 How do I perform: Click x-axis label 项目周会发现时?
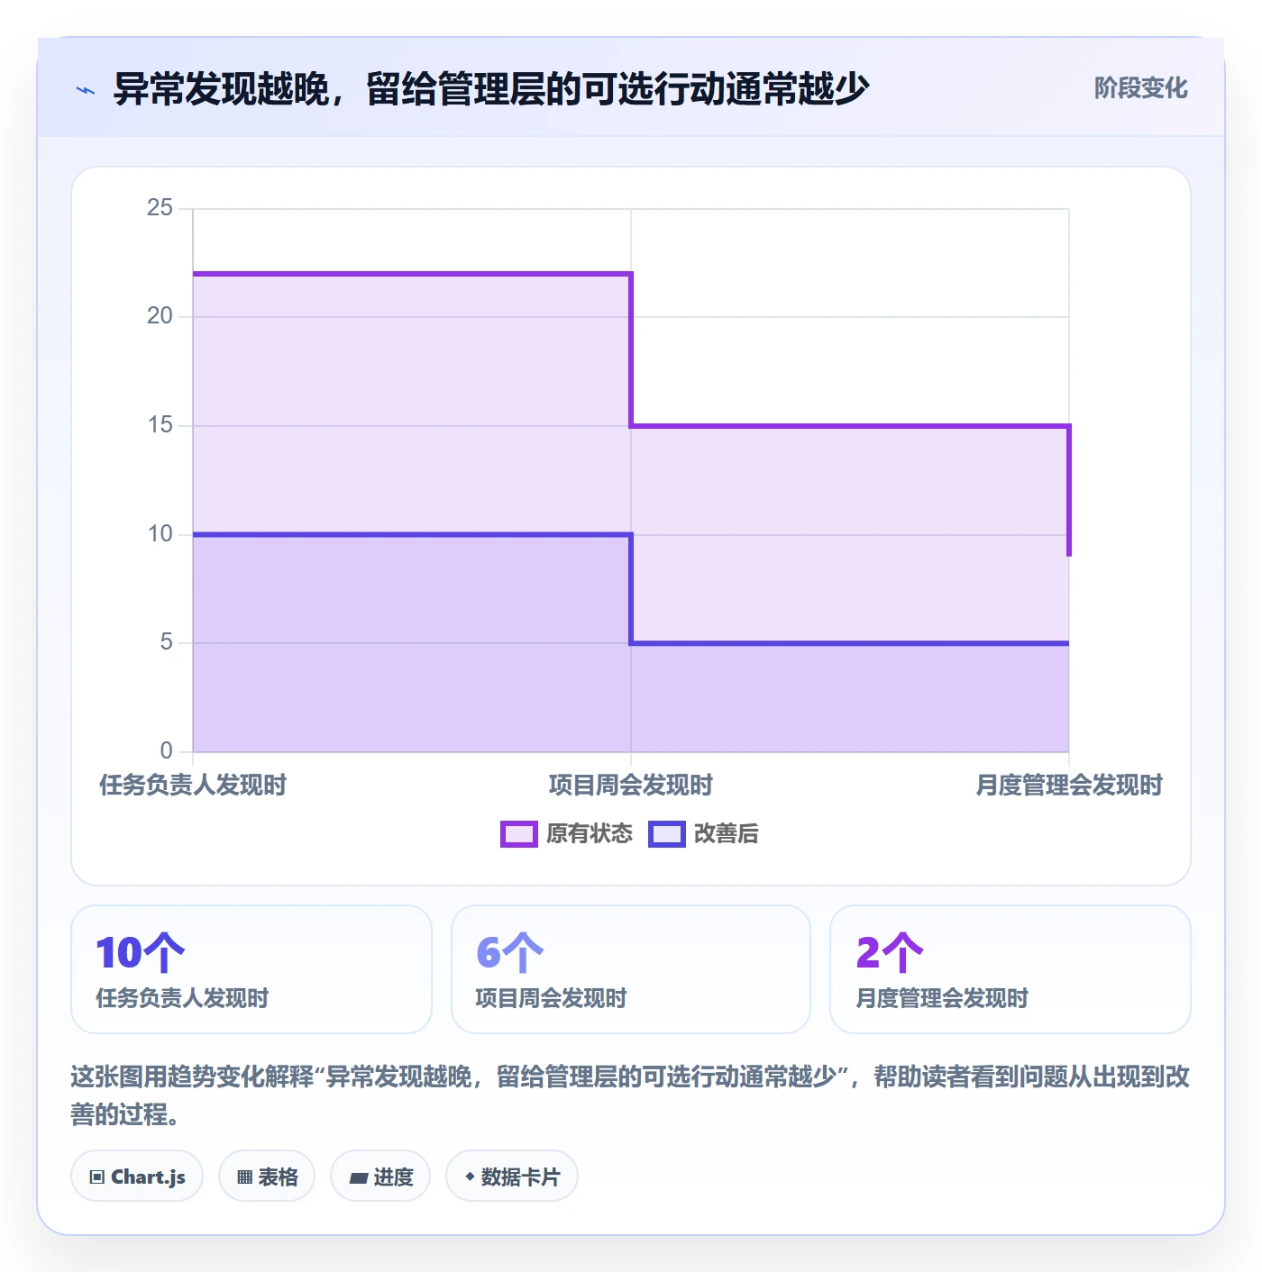(631, 786)
